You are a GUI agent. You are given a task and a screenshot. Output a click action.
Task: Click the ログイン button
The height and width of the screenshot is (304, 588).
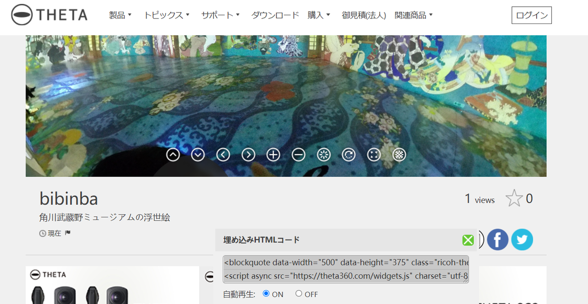click(x=531, y=15)
